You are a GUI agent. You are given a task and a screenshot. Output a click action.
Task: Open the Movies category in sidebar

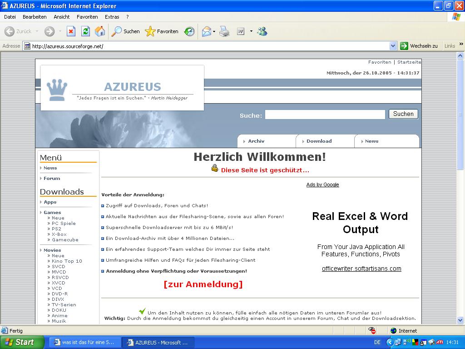pos(52,250)
